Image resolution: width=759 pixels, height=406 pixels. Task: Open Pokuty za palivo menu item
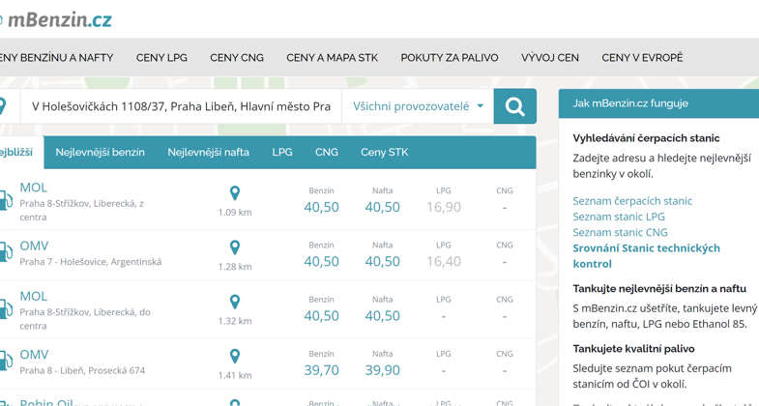450,58
